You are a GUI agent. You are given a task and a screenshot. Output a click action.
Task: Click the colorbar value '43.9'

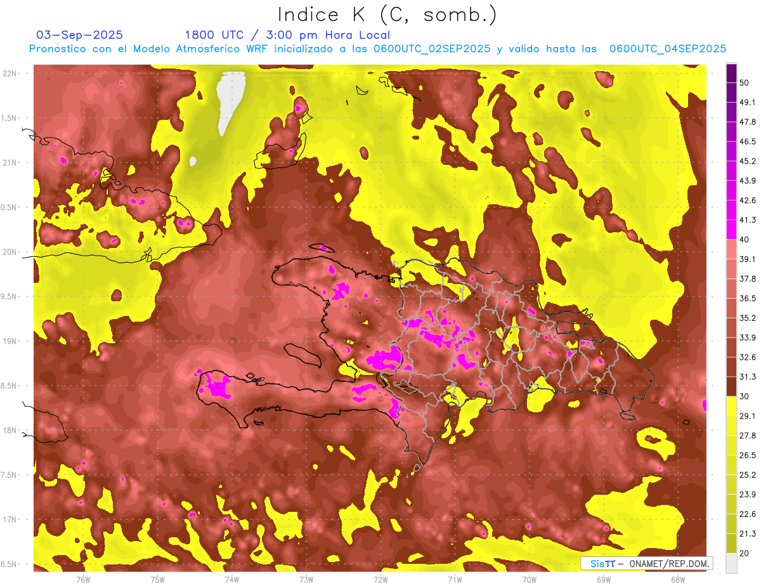click(x=747, y=181)
